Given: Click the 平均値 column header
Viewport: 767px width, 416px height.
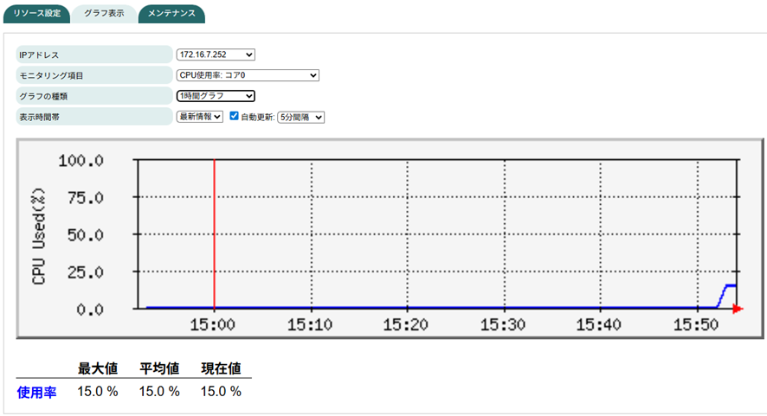Looking at the screenshot, I should pos(159,369).
